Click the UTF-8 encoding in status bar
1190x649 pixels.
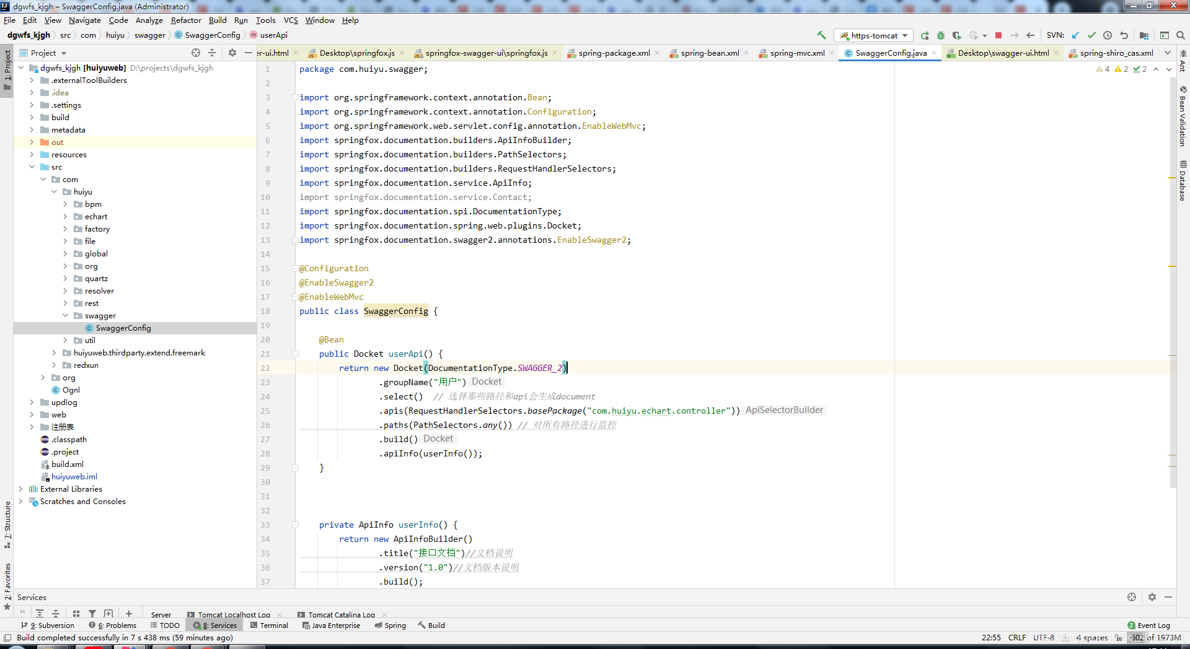point(1043,637)
